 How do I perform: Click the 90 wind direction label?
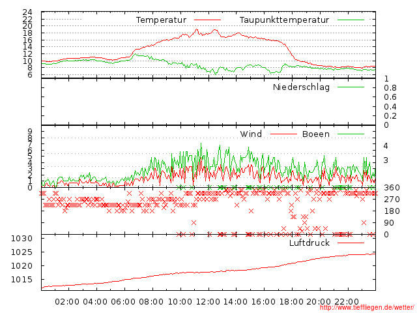click(389, 223)
